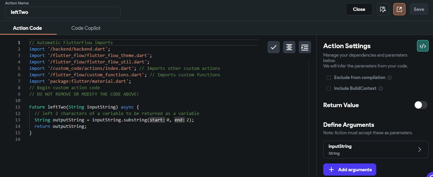Click line number 11 in the gutter
Screen dimensions: 433x177
click(18, 107)
